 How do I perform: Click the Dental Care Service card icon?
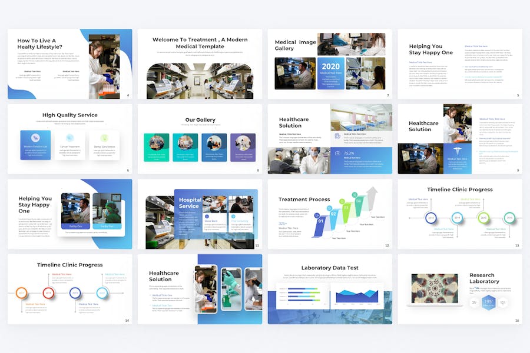(x=104, y=138)
